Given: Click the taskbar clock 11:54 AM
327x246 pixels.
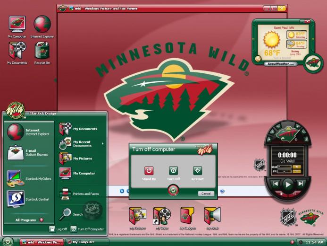Looking at the screenshot, I should pyautogui.click(x=314, y=242).
